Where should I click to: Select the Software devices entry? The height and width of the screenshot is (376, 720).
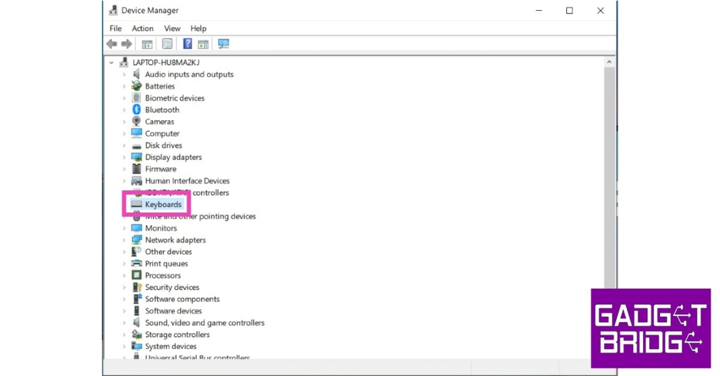tap(173, 311)
